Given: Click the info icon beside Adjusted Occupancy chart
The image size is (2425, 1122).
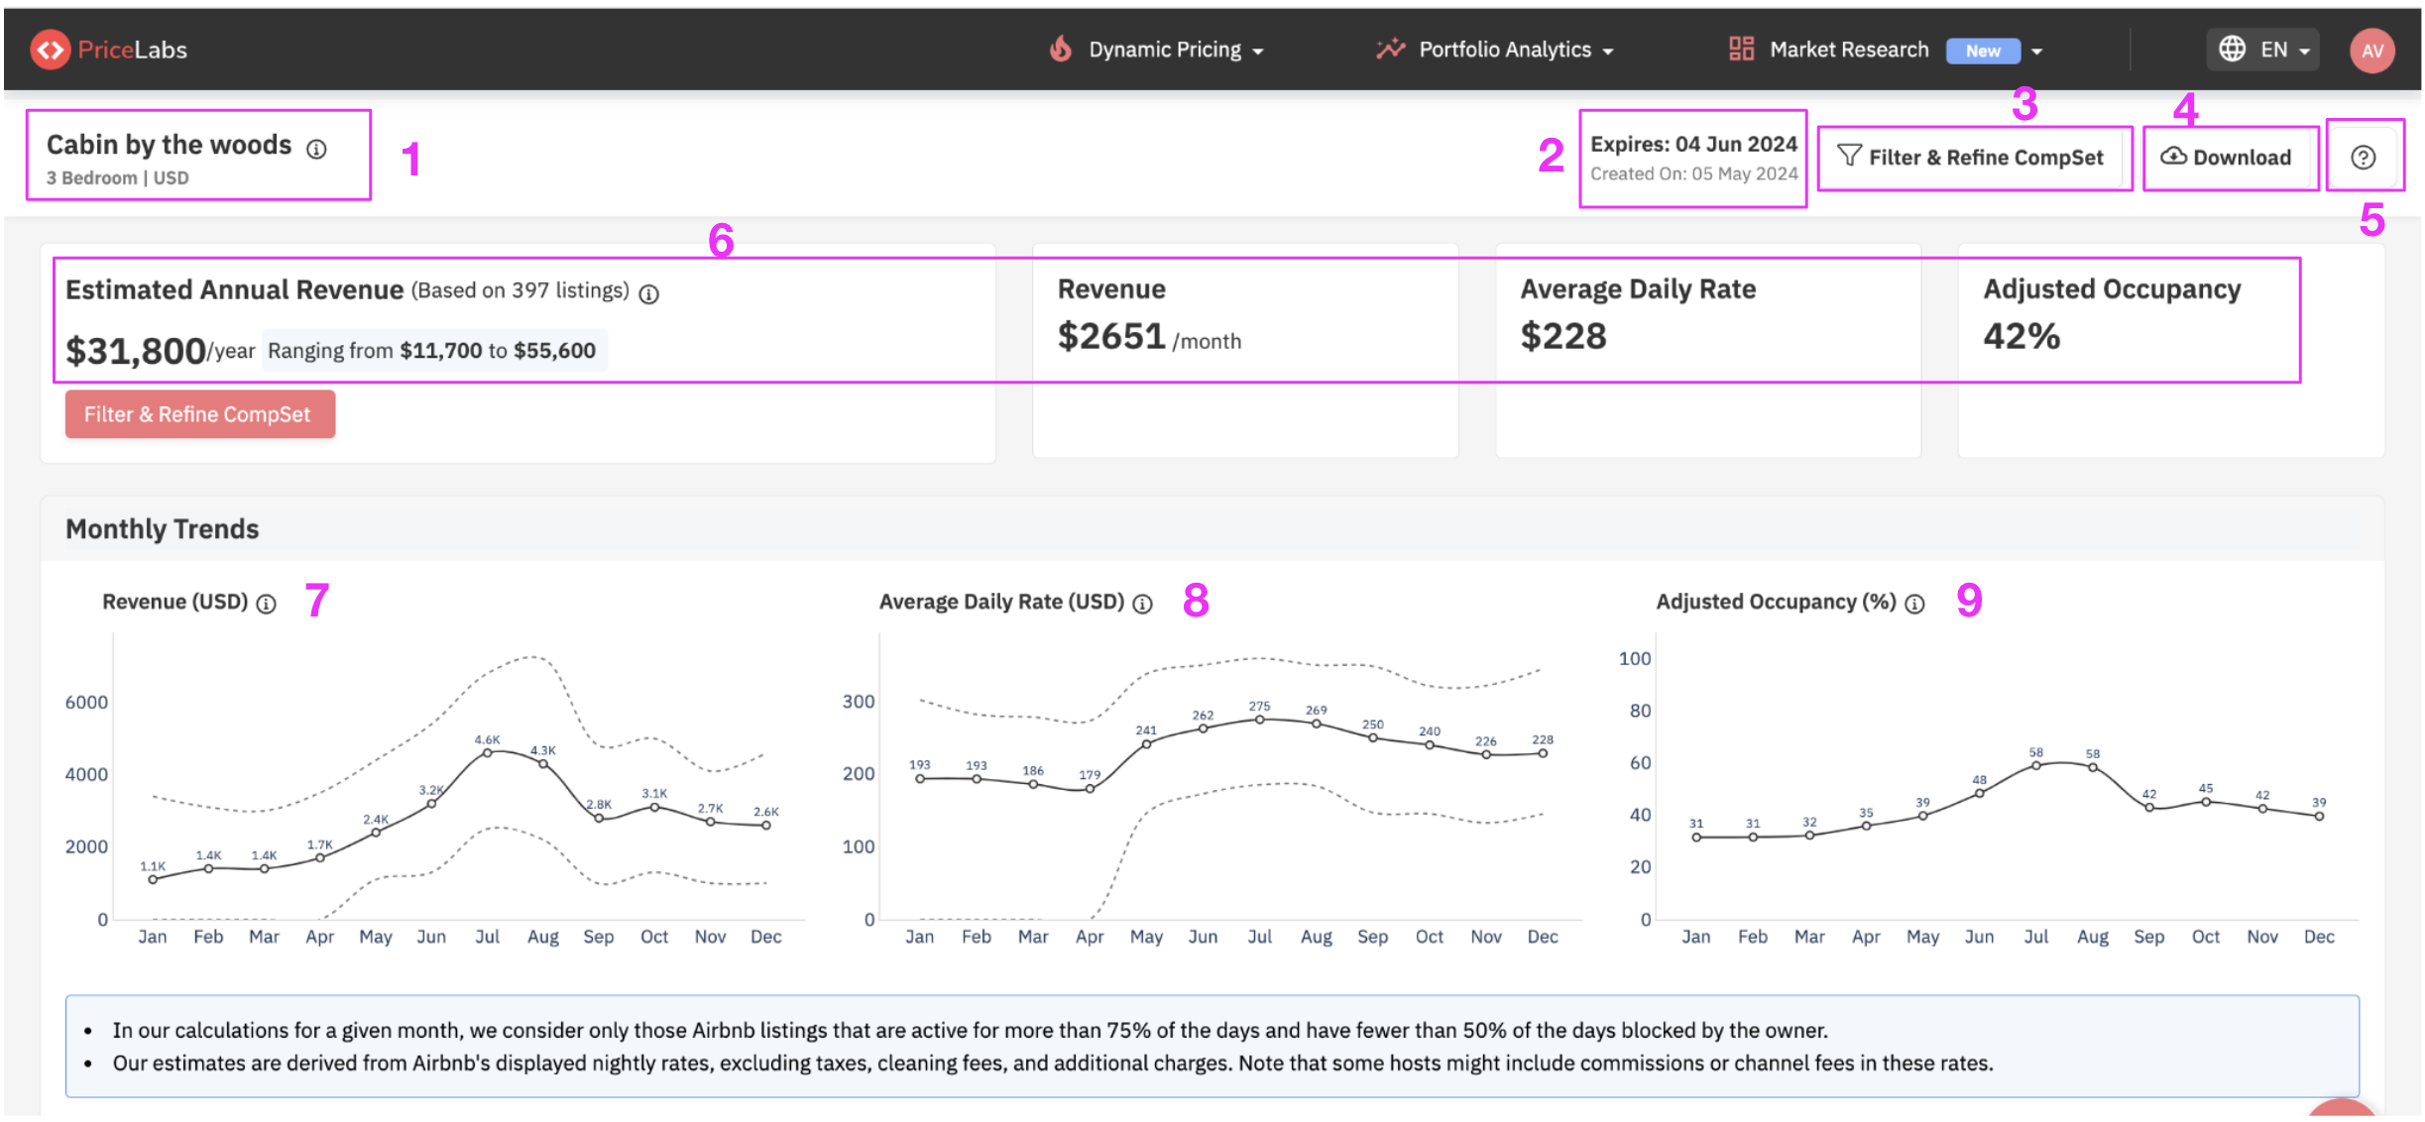Looking at the screenshot, I should [x=1913, y=603].
